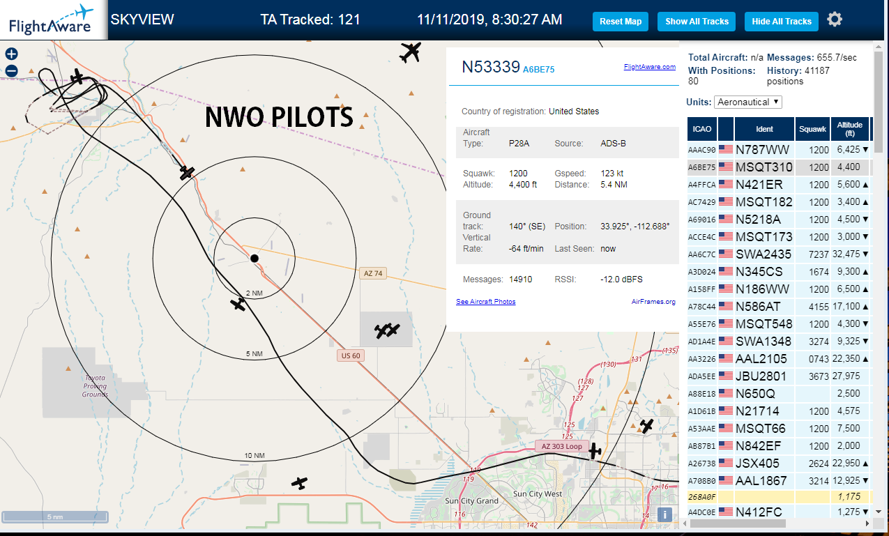Open the AirFrames.org link
The image size is (889, 536).
653,302
